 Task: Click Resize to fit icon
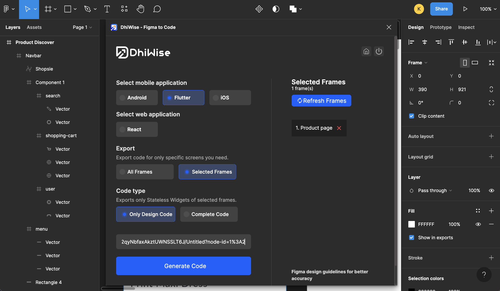[x=491, y=63]
